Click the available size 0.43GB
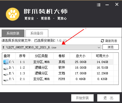Image resolution: width=122 pixels, height=103 pixels. point(102,79)
